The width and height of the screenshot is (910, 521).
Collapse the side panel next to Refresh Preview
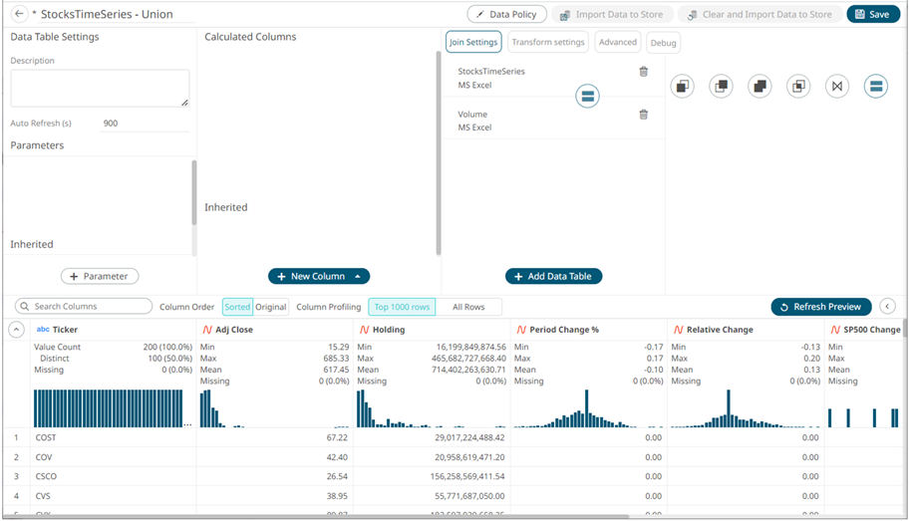pos(887,307)
